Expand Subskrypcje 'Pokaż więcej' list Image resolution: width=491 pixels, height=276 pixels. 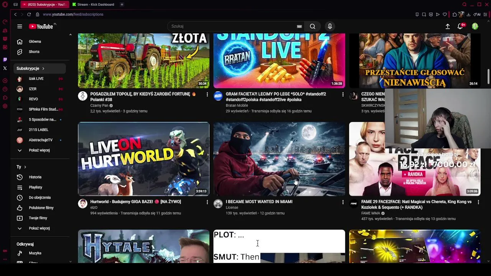click(39, 150)
